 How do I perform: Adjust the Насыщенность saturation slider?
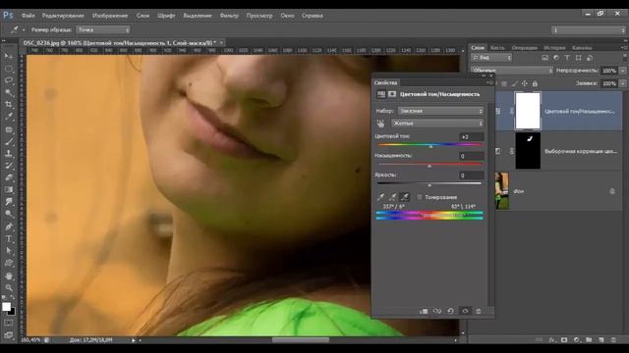(x=429, y=166)
